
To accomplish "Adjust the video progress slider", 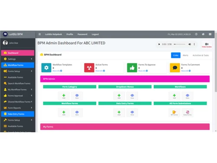I will [180, 44].
